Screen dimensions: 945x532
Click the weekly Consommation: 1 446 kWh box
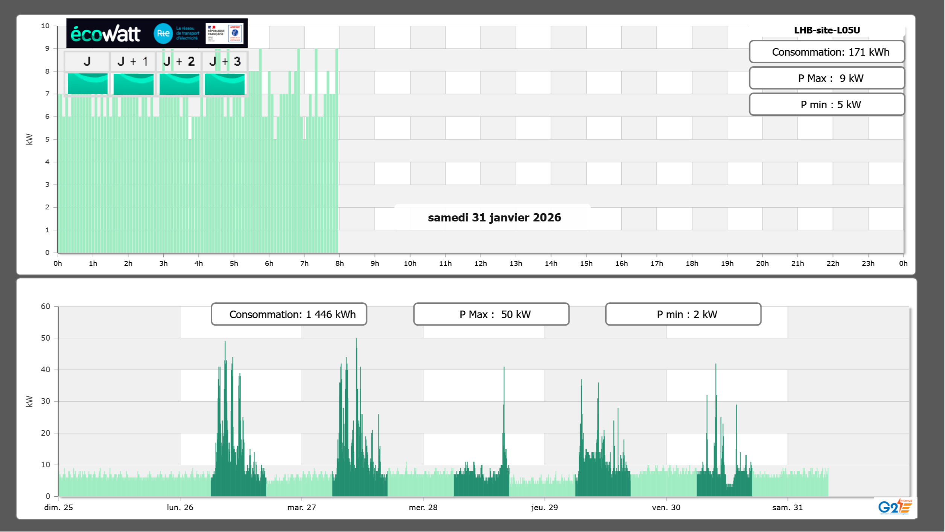point(289,314)
